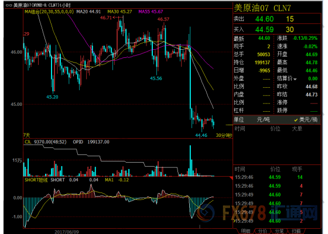The image size is (328, 234).
Task: Open the MA组合(20,30,55,0,0,0) parameter settings
Action: (x=49, y=12)
